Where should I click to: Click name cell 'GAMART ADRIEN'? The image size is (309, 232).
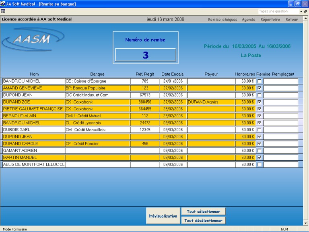click(x=34, y=151)
